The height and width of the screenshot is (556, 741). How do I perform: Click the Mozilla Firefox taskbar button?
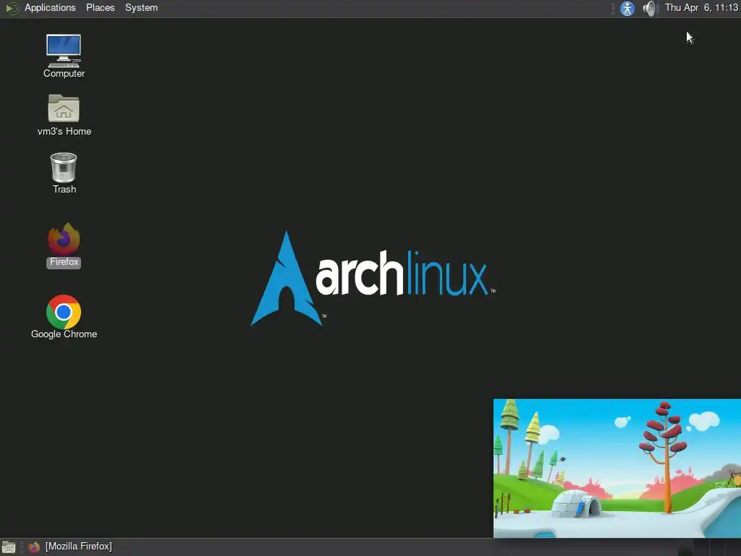(x=70, y=547)
